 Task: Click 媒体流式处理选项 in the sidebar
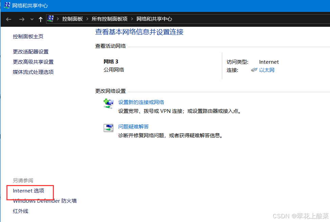point(33,72)
